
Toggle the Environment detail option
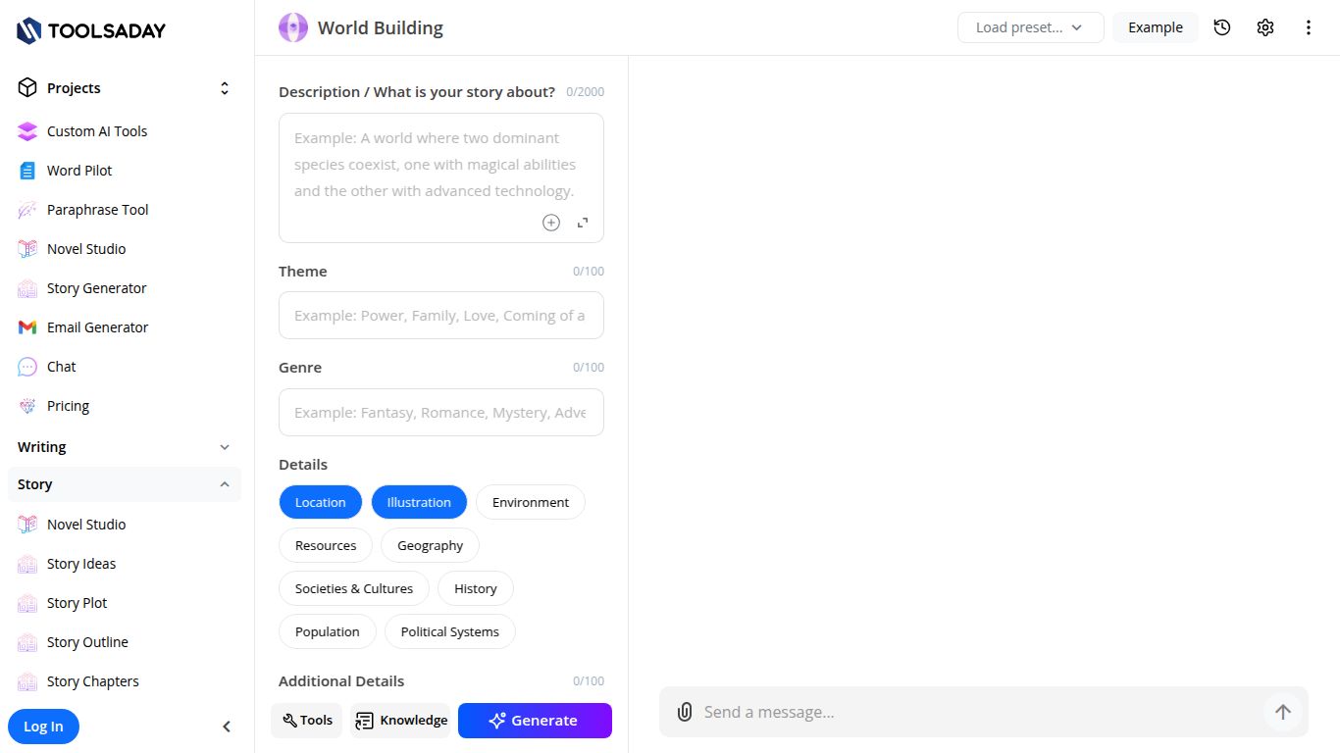[530, 501]
